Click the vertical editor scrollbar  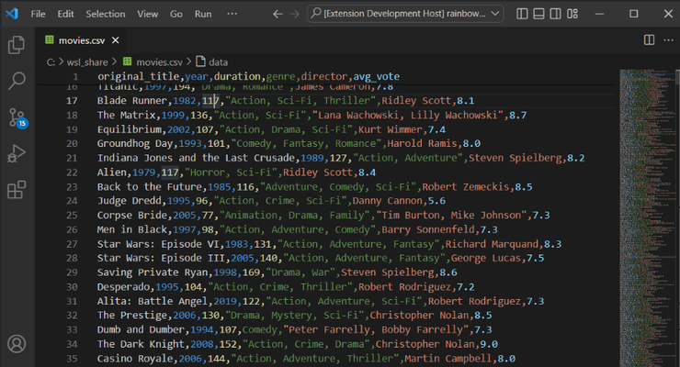tap(677, 218)
